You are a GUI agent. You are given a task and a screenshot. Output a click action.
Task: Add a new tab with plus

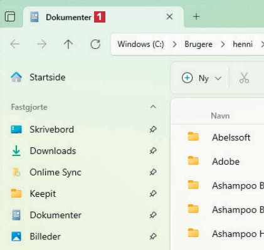[x=196, y=16]
